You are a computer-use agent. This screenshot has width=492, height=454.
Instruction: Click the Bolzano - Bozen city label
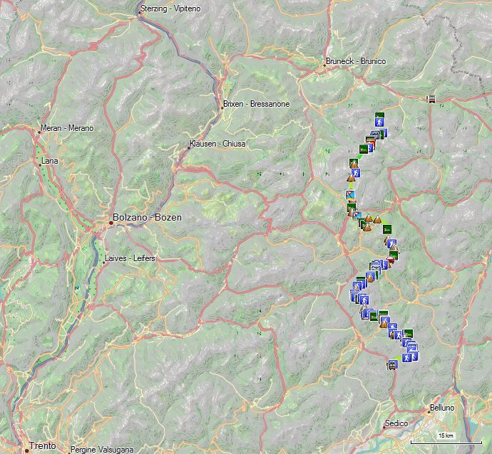[147, 217]
